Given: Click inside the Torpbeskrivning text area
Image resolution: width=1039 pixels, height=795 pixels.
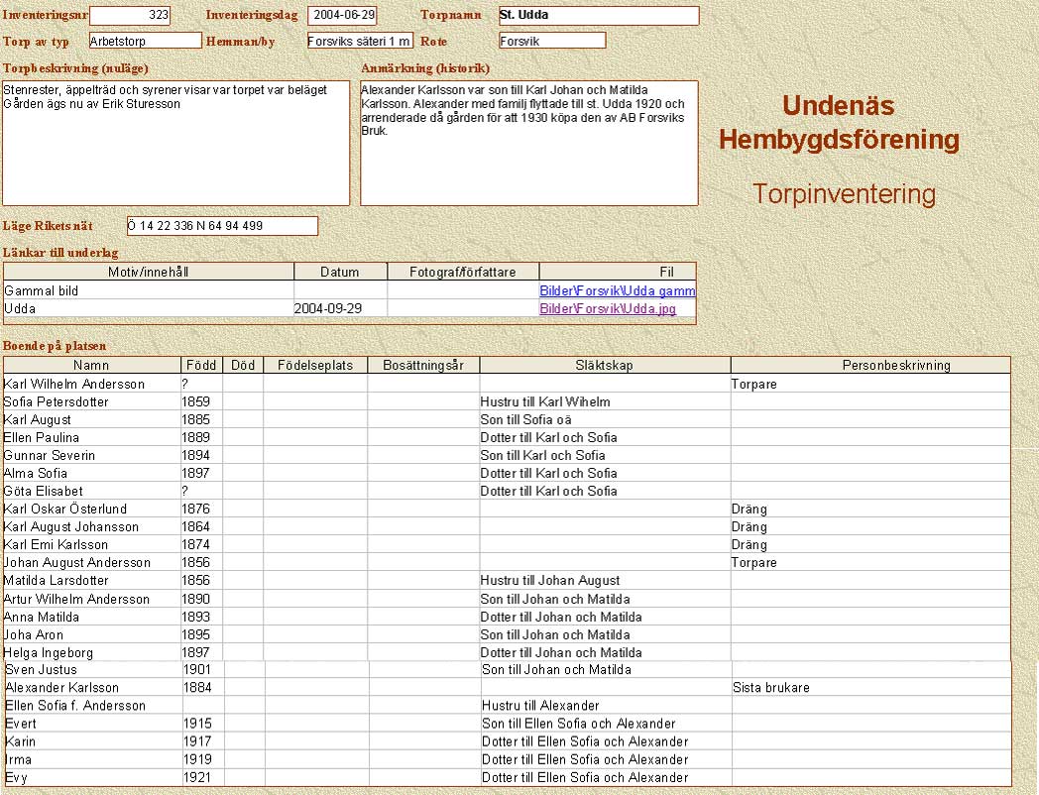Looking at the screenshot, I should click(176, 144).
